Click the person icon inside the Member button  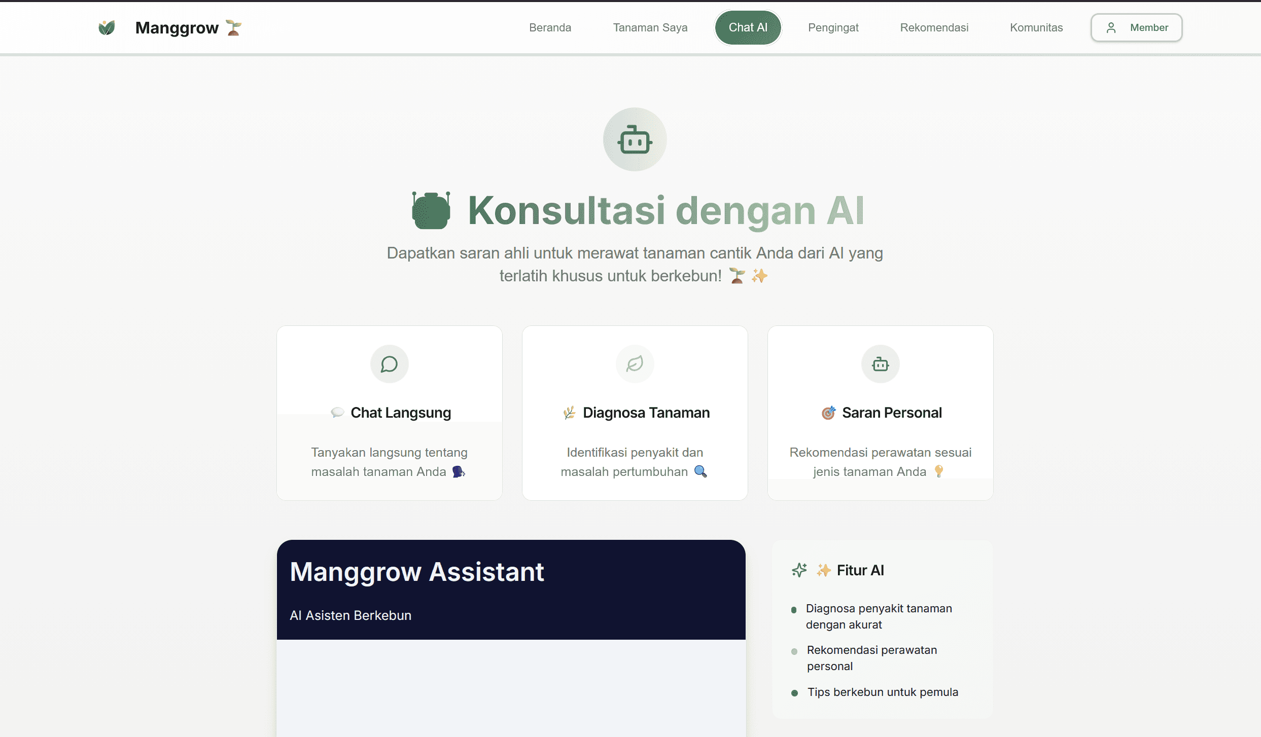1111,27
